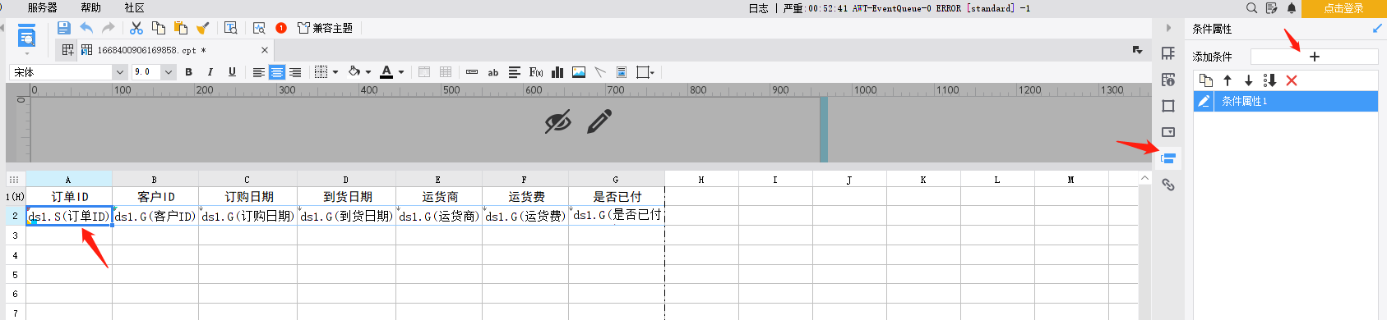Open the 帮助 menu
The width and height of the screenshot is (1387, 320).
(x=91, y=7)
